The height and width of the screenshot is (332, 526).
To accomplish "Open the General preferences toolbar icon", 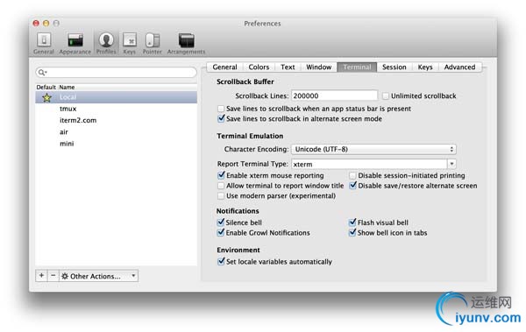I will click(44, 43).
